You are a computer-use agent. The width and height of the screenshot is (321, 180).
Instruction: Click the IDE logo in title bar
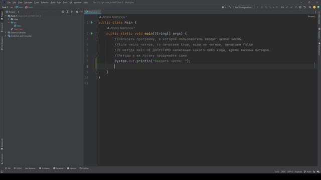pos(4,2)
